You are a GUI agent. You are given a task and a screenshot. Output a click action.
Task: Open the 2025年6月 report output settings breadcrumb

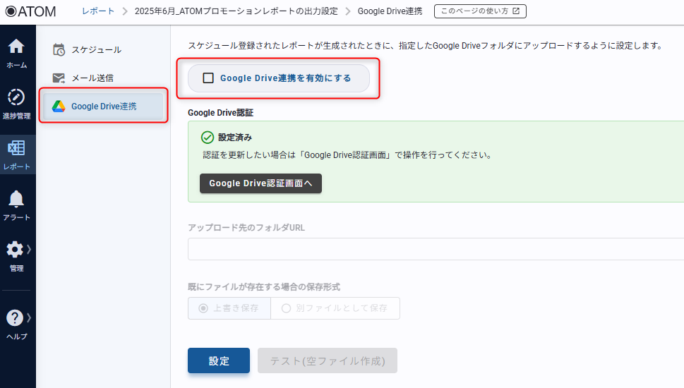(236, 11)
